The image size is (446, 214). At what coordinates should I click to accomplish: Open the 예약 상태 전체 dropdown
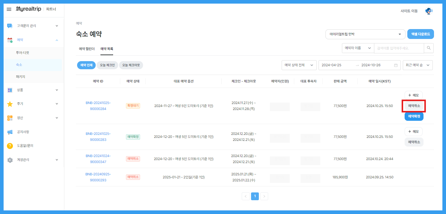point(299,65)
